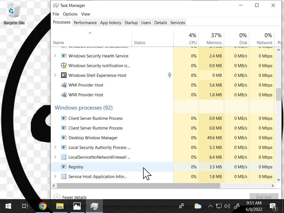The height and width of the screenshot is (213, 284).
Task: Collapse view with Fewer details
Action: click(x=70, y=197)
